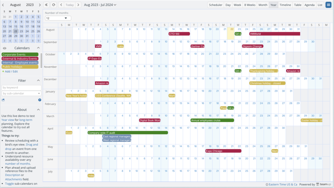The height and width of the screenshot is (188, 334).
Task: Click the double-chevron jump-back icon
Action: point(46,5)
